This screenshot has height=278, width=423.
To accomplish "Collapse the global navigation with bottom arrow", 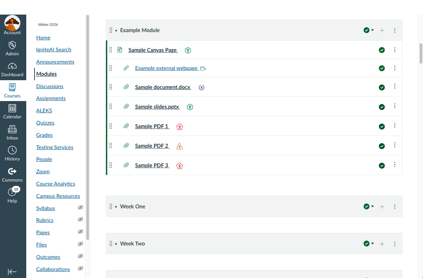I will click(x=12, y=272).
